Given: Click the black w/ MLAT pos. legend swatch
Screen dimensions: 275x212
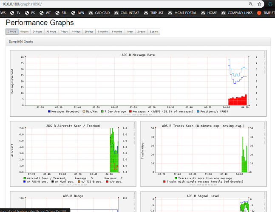Looking at the screenshot, I should 53,182.
